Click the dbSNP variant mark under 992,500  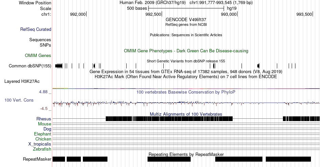click(x=163, y=66)
